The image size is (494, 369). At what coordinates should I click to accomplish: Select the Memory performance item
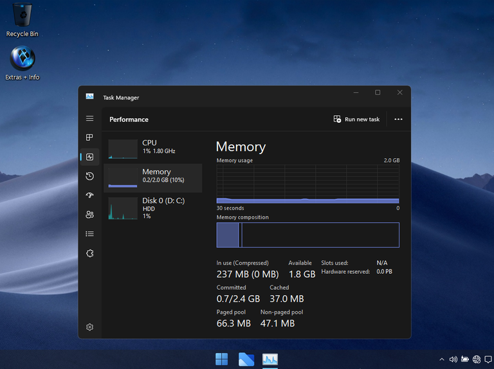click(x=152, y=176)
